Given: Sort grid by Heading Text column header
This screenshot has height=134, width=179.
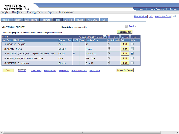Looking at the screenshot, I should [92, 40].
